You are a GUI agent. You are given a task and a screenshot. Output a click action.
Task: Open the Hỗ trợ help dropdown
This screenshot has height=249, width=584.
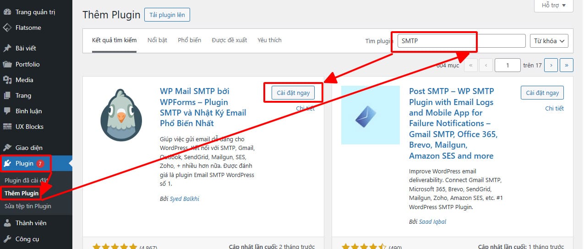point(554,6)
